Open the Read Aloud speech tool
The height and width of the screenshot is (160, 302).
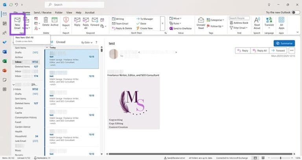(257, 23)
